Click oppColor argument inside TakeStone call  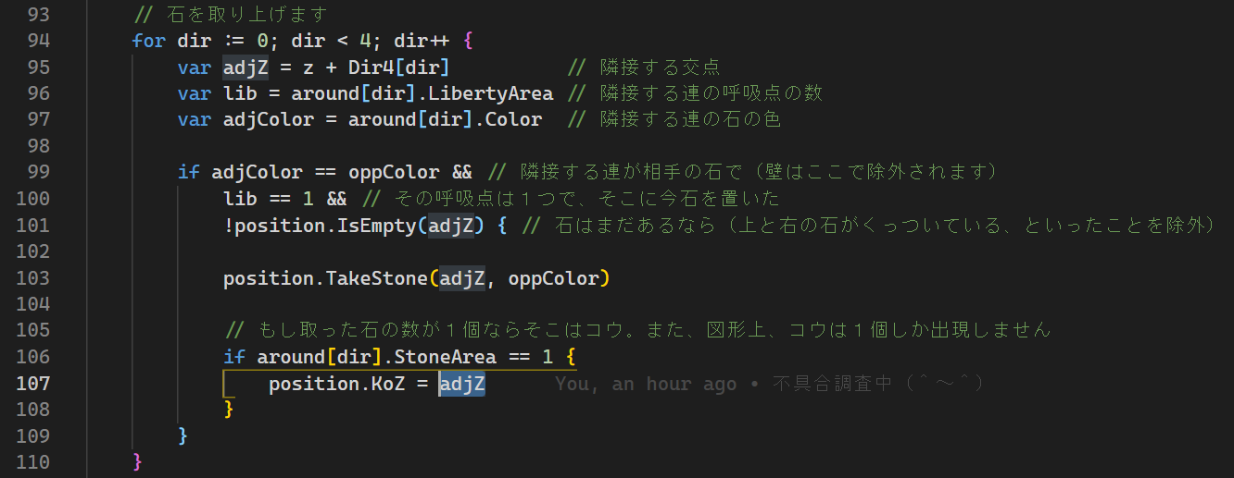pyautogui.click(x=553, y=278)
